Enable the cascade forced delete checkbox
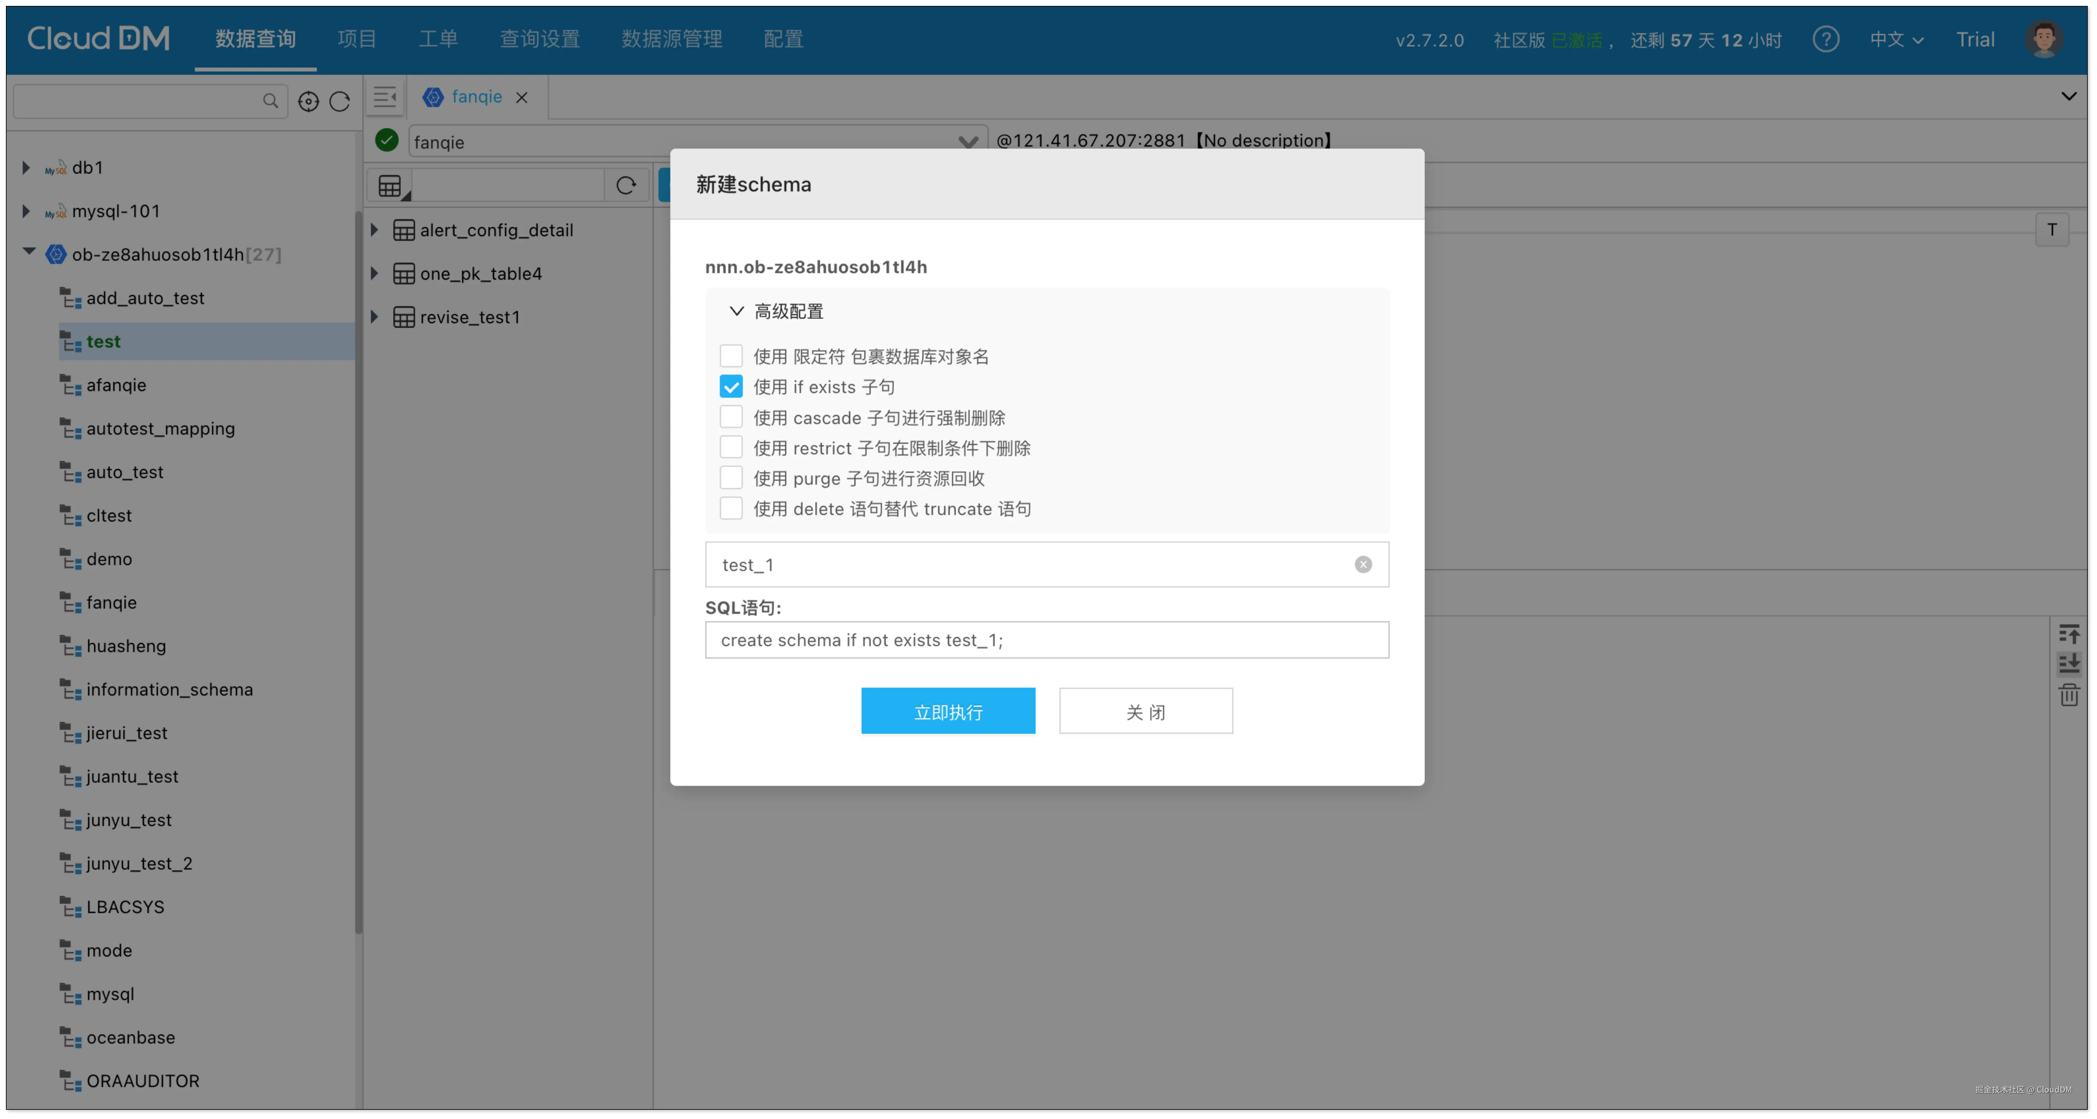This screenshot has height=1119, width=2097. (731, 417)
